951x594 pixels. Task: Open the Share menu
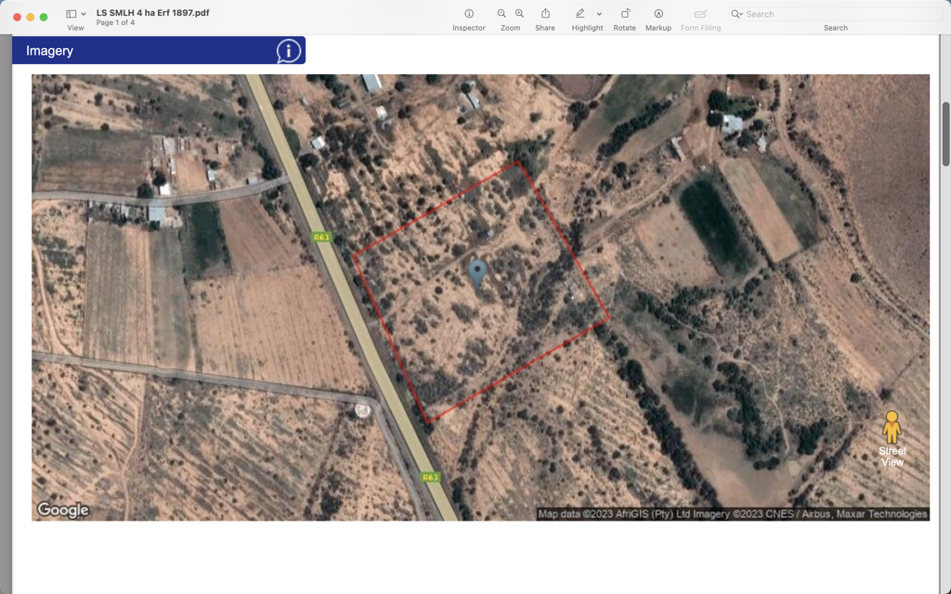pyautogui.click(x=545, y=14)
